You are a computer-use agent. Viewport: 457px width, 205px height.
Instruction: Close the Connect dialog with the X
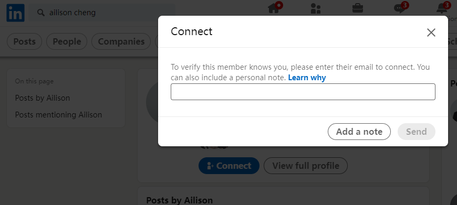tap(431, 33)
